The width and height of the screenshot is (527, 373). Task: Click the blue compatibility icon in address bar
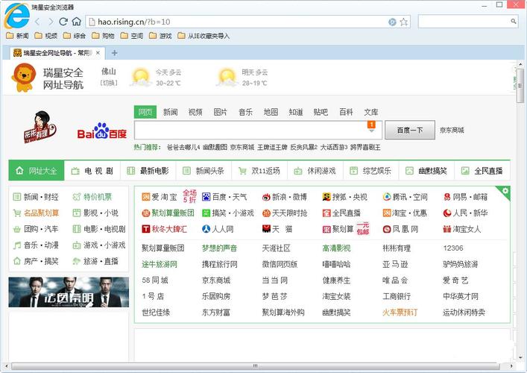(392, 22)
